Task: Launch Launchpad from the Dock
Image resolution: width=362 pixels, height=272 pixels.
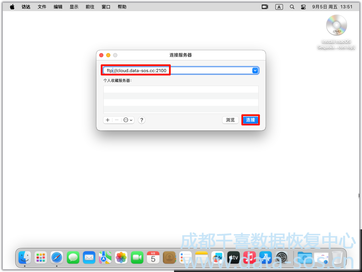Action: click(41, 257)
